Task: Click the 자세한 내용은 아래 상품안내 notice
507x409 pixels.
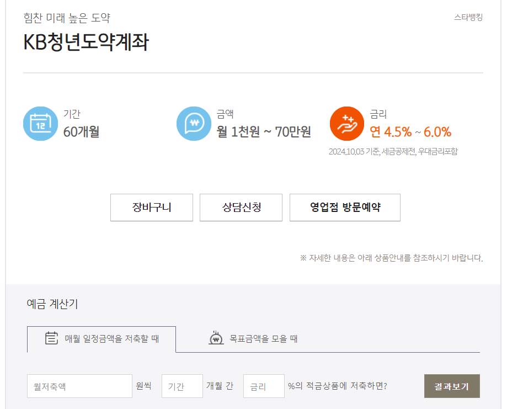Action: coord(392,258)
